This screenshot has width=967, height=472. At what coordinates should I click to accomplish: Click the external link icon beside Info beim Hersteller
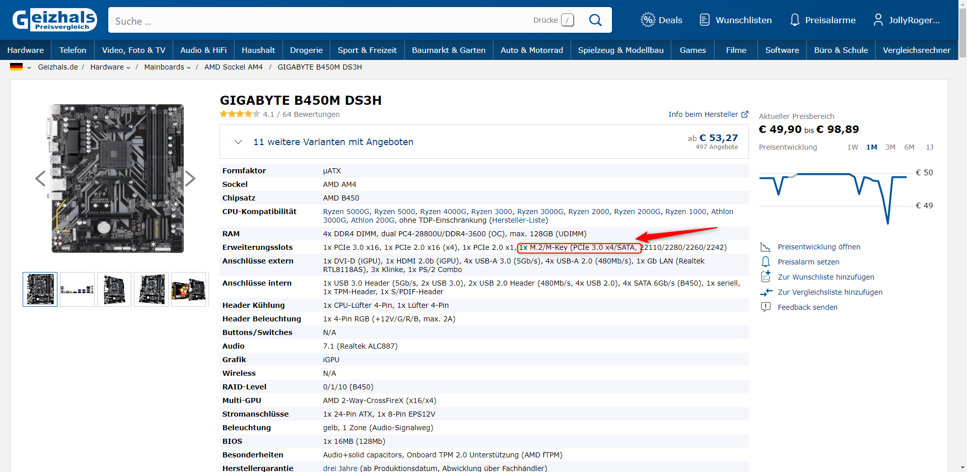click(745, 114)
